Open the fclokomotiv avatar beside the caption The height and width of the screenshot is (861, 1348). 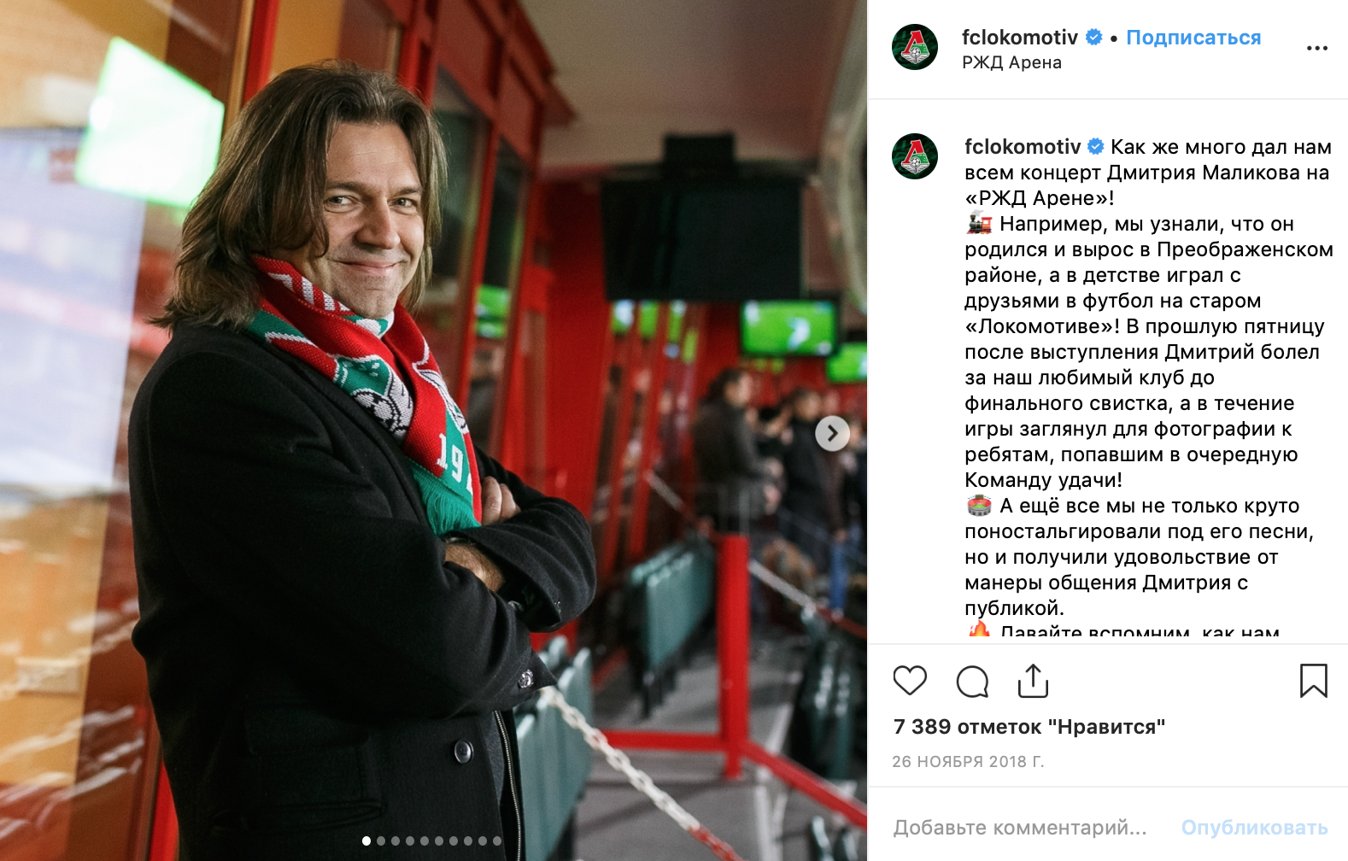pos(915,156)
